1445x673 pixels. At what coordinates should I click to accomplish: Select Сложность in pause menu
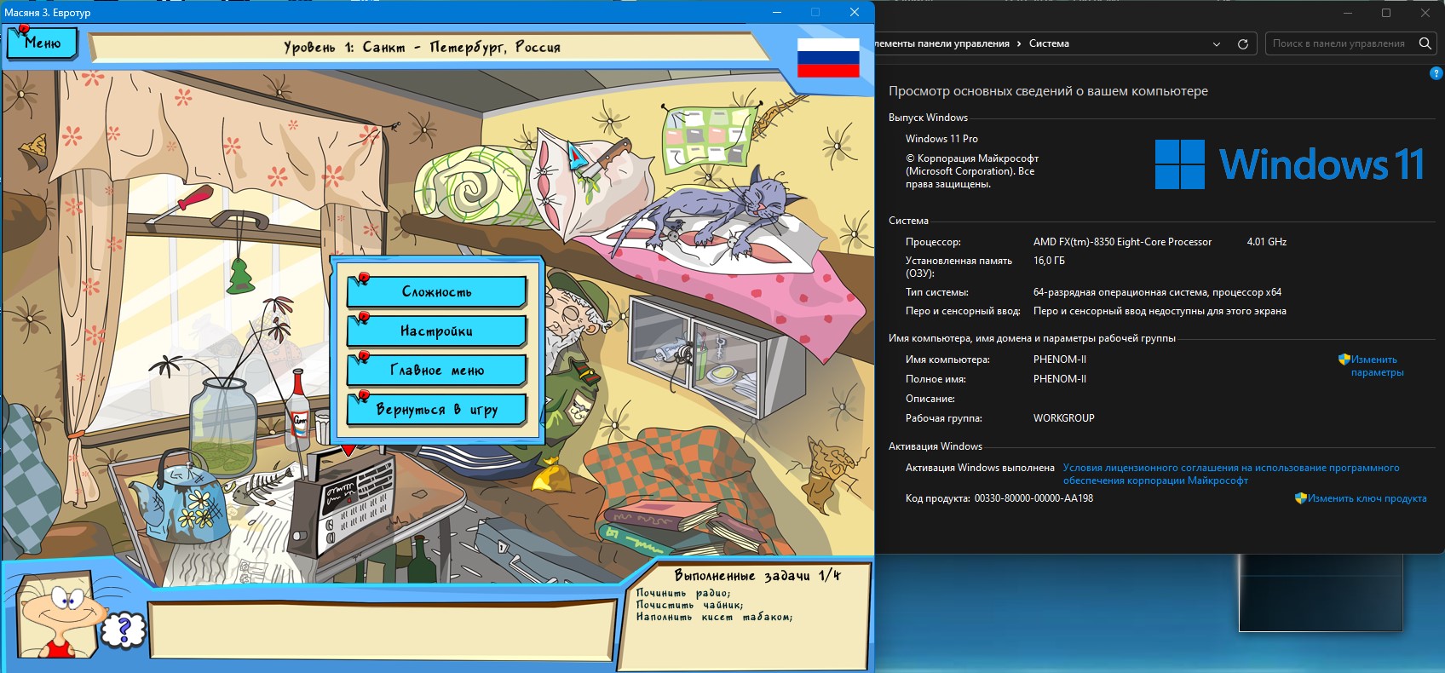point(436,292)
